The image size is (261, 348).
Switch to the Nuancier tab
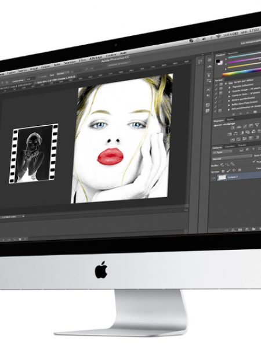(x=233, y=53)
